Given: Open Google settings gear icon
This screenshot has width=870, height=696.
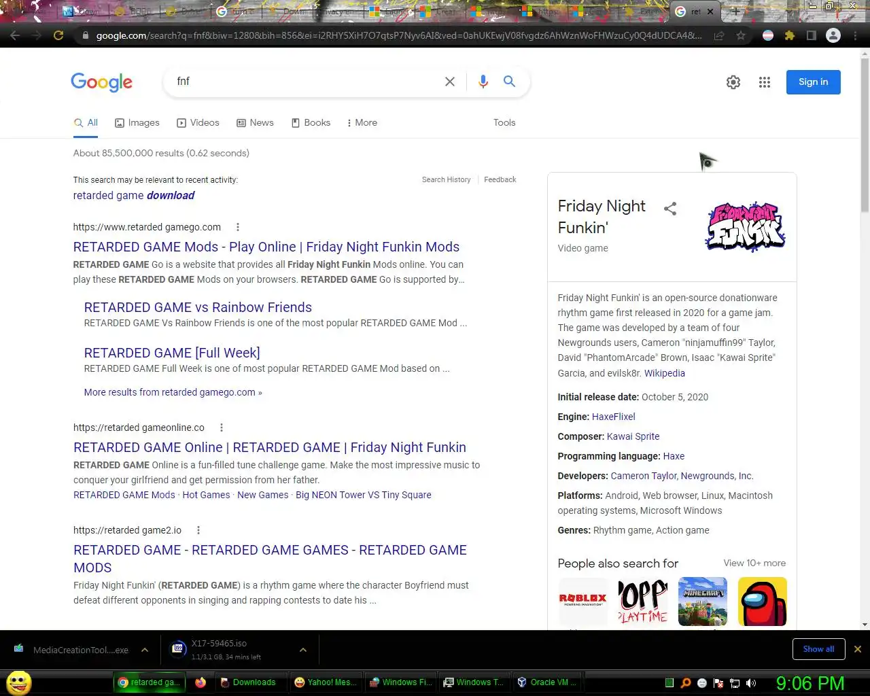Looking at the screenshot, I should click(x=733, y=82).
